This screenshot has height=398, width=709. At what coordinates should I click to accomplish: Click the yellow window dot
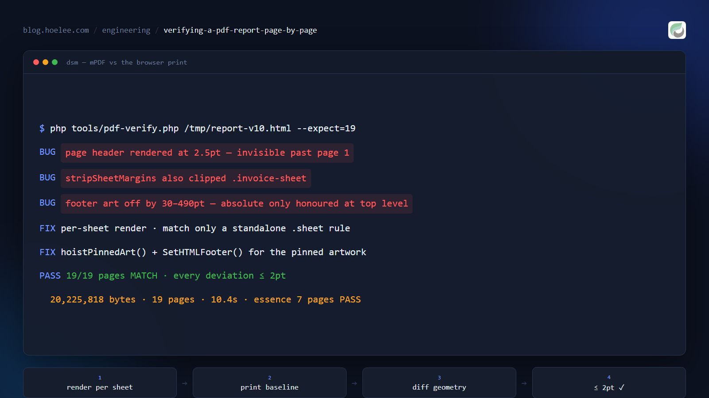(45, 62)
